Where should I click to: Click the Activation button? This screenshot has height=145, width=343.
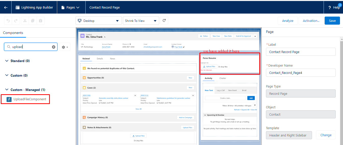pyautogui.click(x=311, y=21)
